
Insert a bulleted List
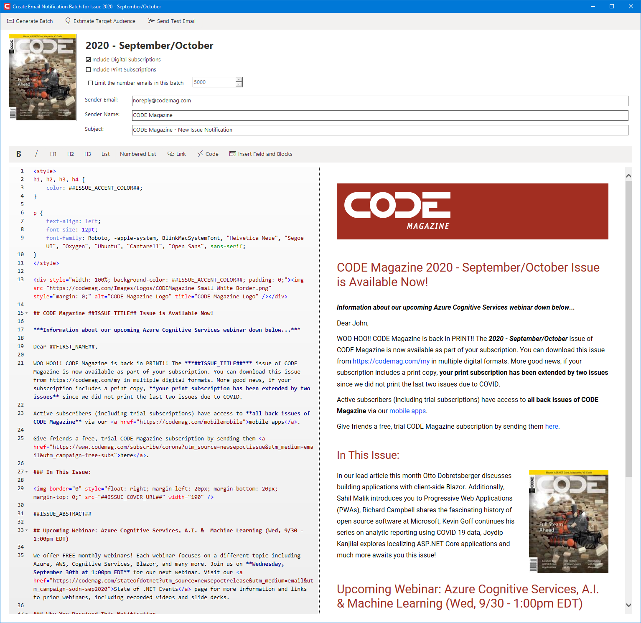coord(105,154)
